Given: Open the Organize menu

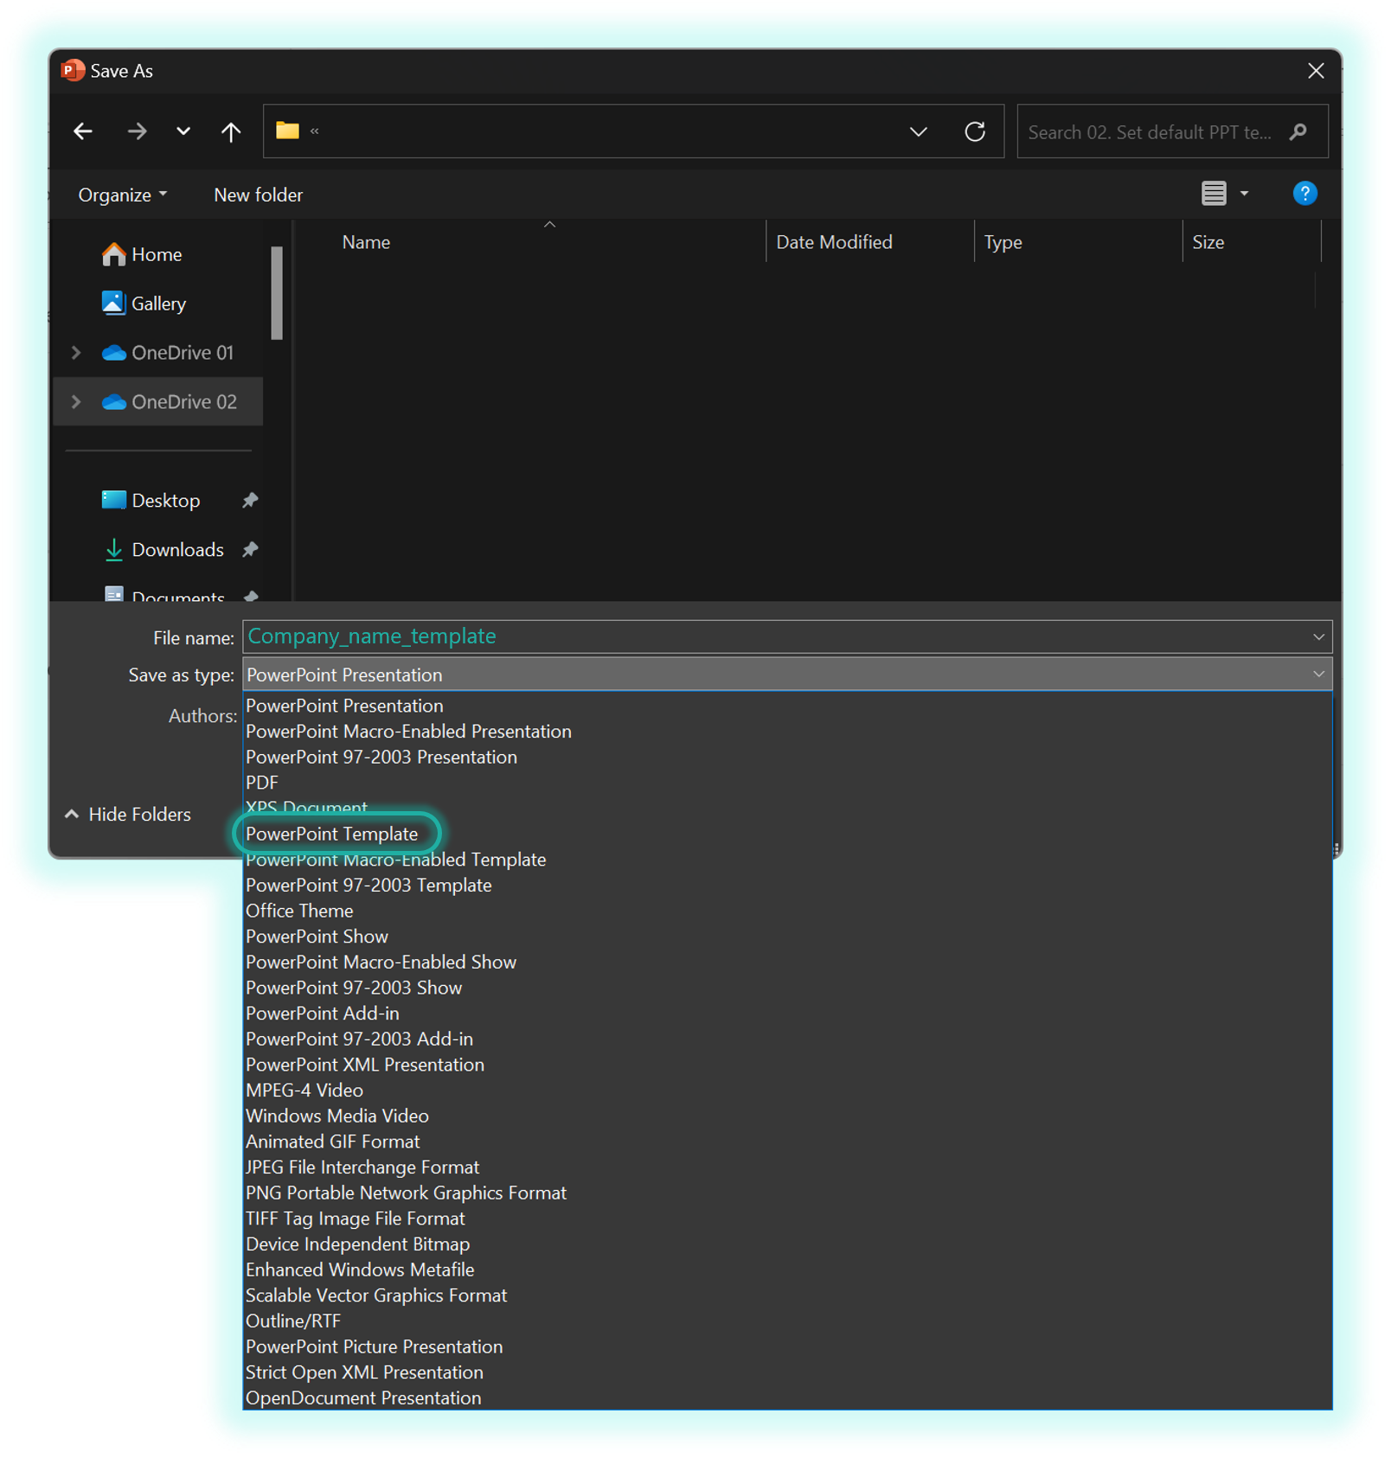Looking at the screenshot, I should tap(123, 195).
